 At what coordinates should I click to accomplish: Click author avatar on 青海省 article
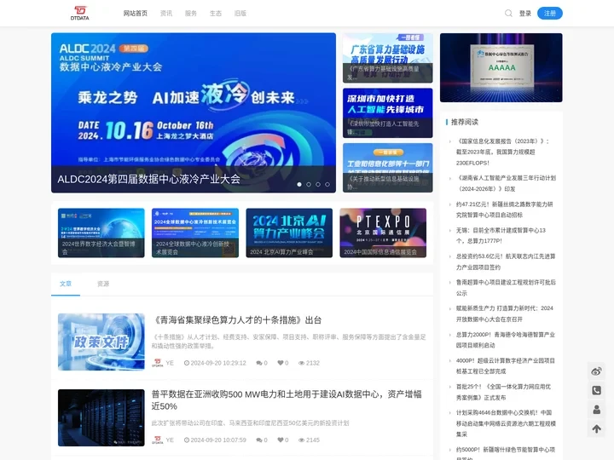click(x=158, y=363)
